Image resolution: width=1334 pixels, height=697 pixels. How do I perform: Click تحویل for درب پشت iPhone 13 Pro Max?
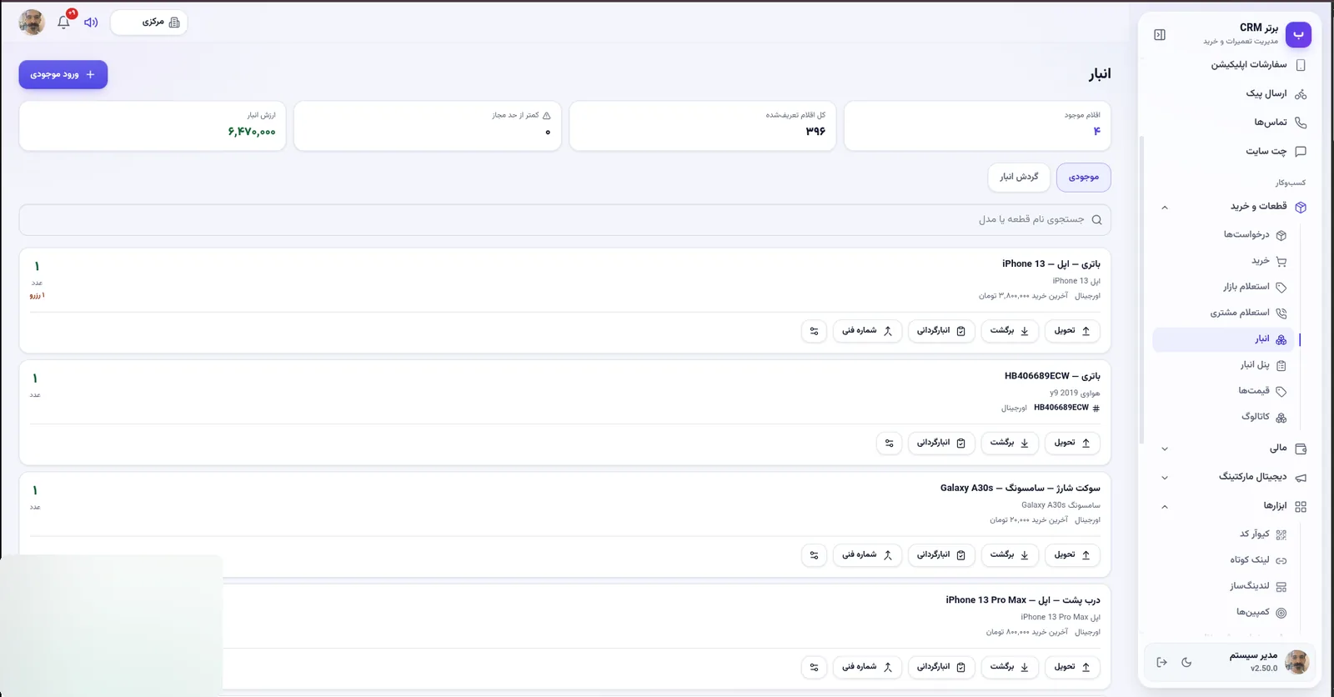coord(1072,667)
